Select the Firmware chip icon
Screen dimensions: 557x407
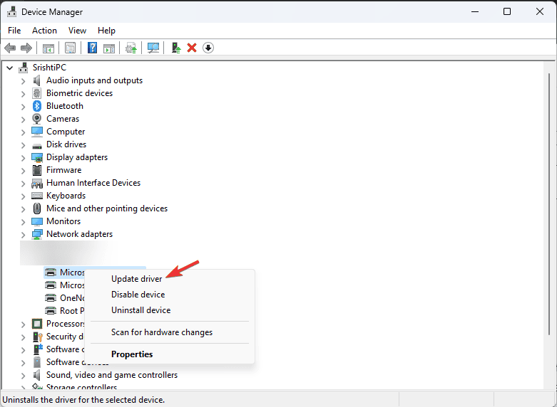[37, 170]
